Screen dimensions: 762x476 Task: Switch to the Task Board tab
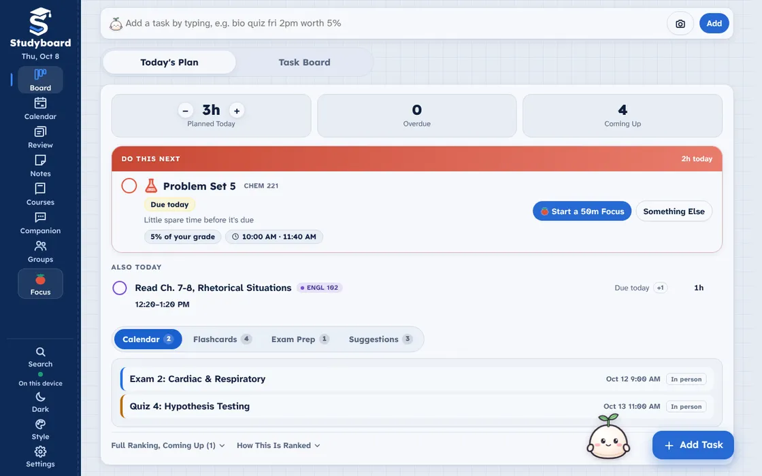click(304, 62)
